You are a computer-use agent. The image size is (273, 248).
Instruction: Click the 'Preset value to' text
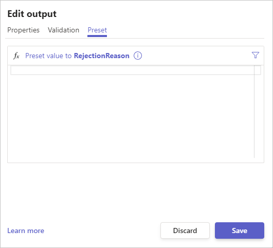[48, 56]
